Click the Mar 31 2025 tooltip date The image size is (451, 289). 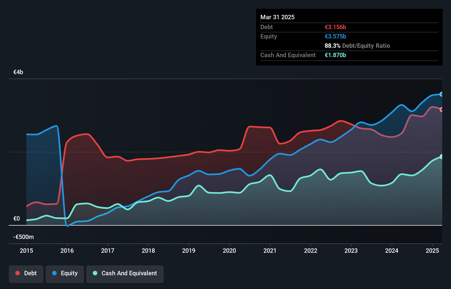[x=277, y=17]
